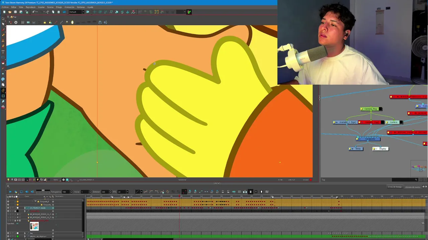
Task: Click the Cut scissors icon
Action: coord(47,12)
